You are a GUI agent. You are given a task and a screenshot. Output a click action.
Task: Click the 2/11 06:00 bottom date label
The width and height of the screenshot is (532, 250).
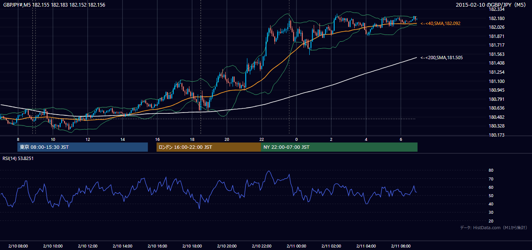(x=400, y=246)
